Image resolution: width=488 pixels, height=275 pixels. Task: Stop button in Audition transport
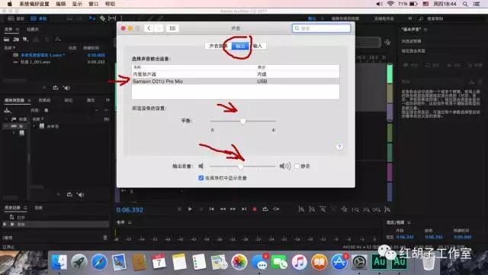(x=179, y=209)
